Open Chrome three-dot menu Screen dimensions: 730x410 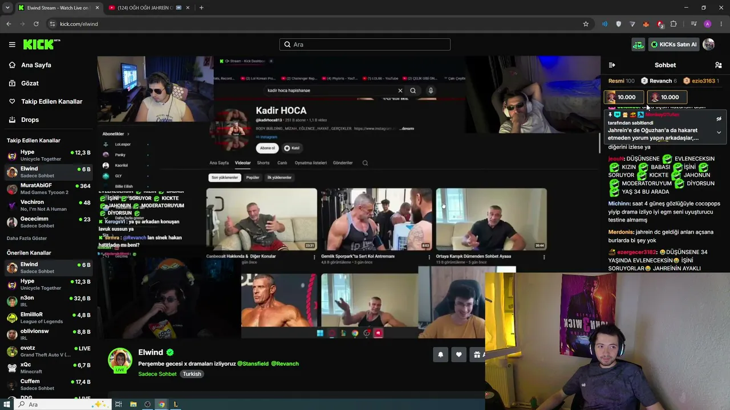point(721,24)
